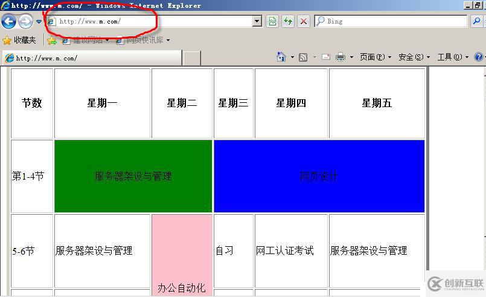Click the Compatibility View icon

coord(272,21)
